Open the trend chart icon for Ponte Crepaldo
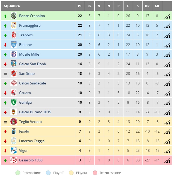The width and height of the screenshot is (174, 178). tap(167, 16)
